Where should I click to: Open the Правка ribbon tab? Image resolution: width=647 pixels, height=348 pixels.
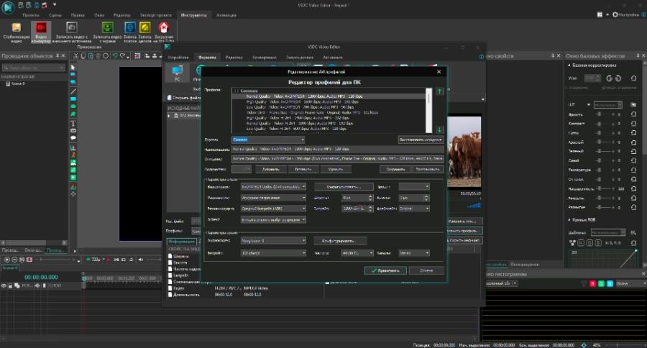click(78, 15)
